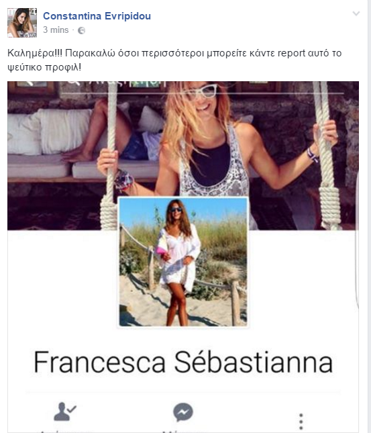Image resolution: width=371 pixels, height=433 pixels.
Task: Expand the post options chevron
Action: pos(356,13)
